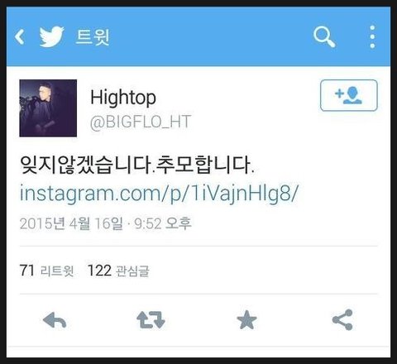Screen dimensions: 397x364
Task: Favorite the tweet with the star icon
Action: click(x=246, y=320)
